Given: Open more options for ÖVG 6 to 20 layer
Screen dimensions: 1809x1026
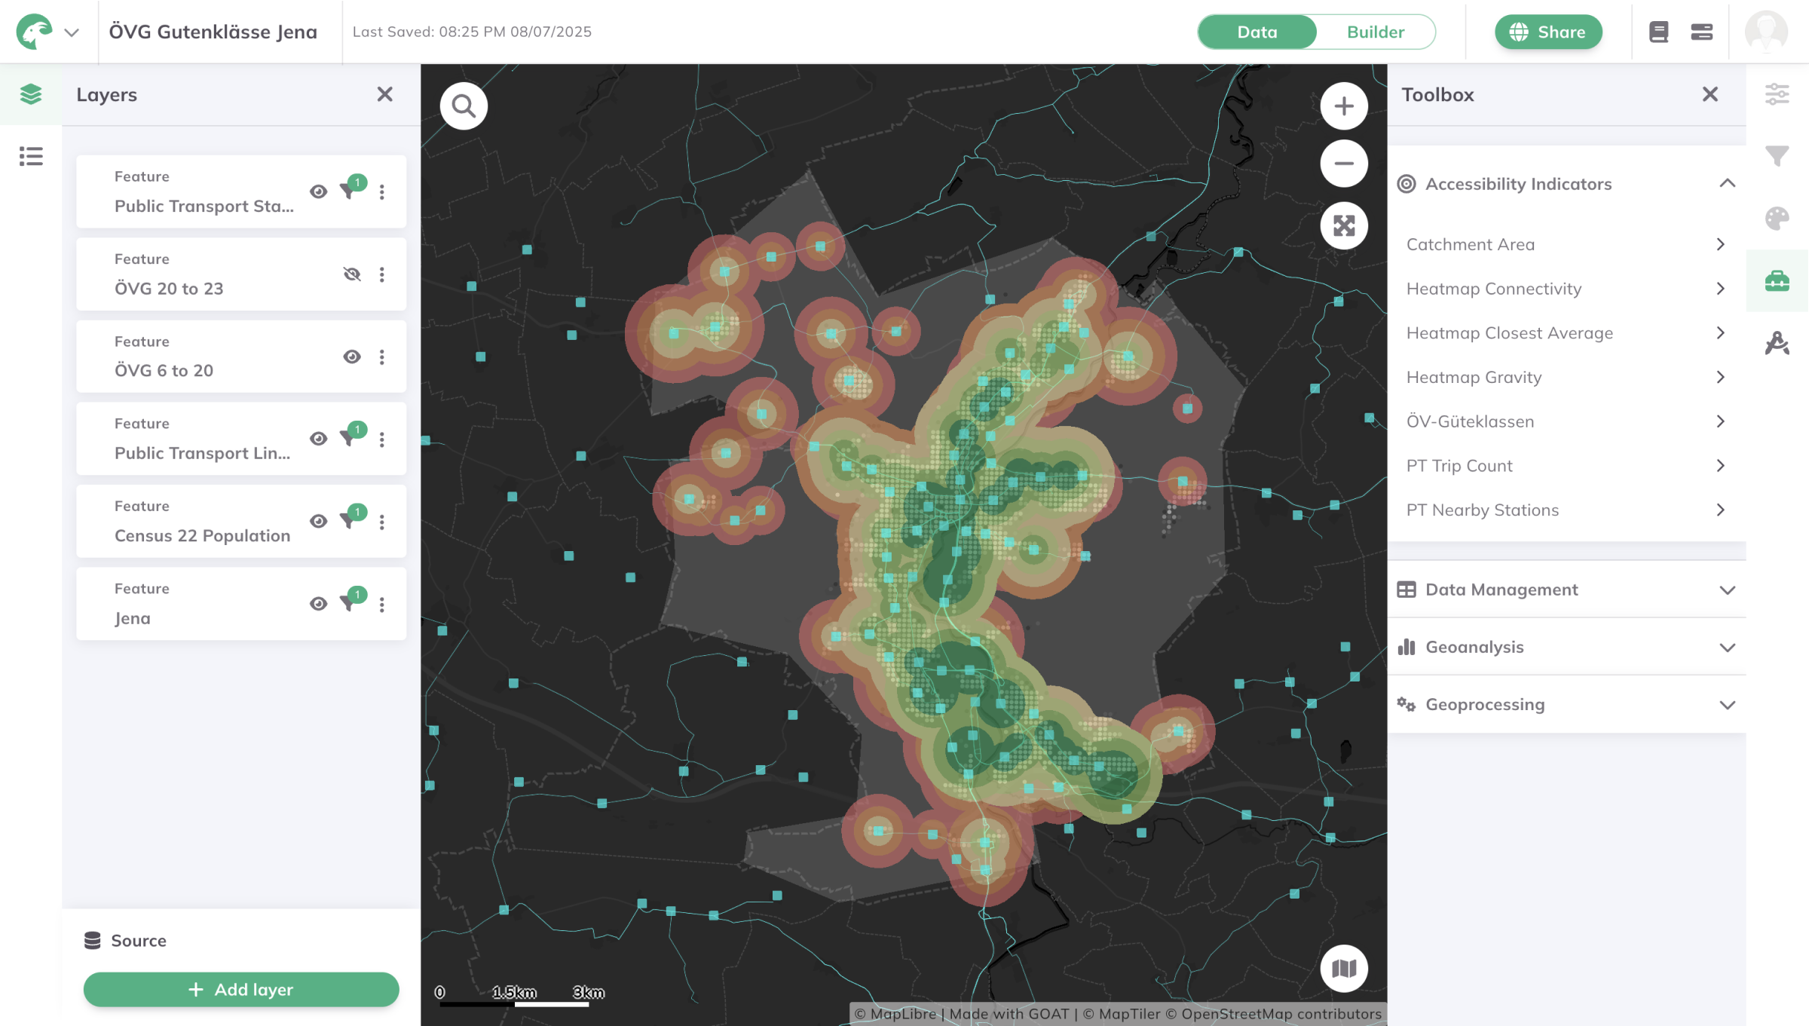Looking at the screenshot, I should pos(382,357).
